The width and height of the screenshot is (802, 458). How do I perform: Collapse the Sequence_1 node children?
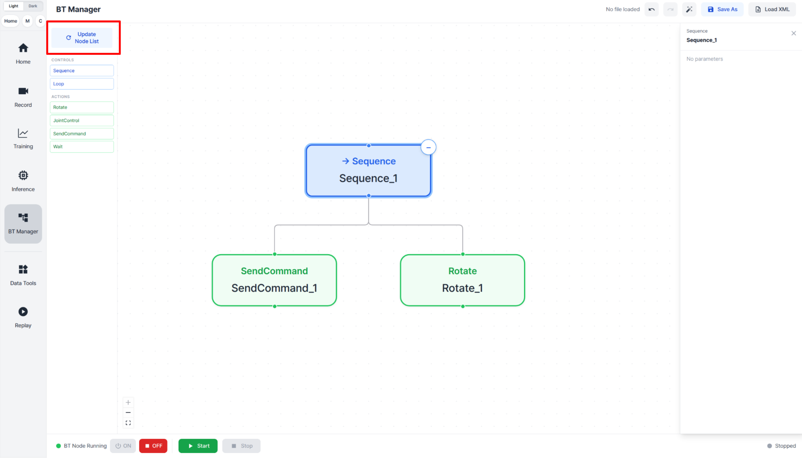pyautogui.click(x=429, y=147)
